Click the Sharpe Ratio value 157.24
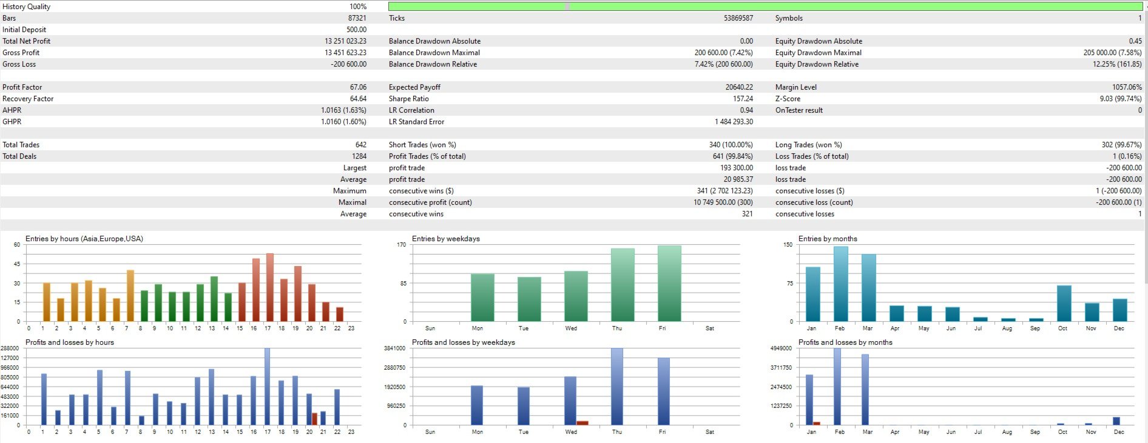 point(743,99)
